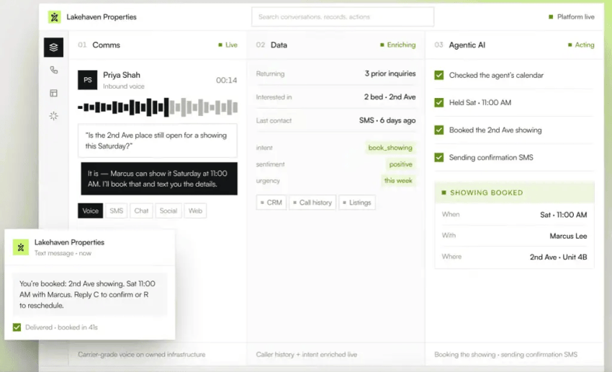Open the CRM data source button

pyautogui.click(x=271, y=203)
